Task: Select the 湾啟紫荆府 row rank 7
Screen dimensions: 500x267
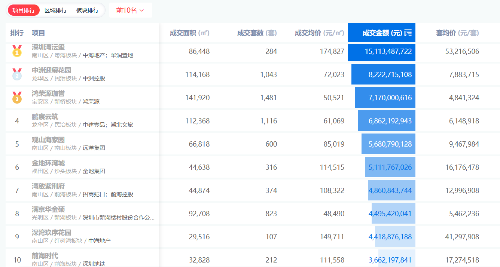Action: coord(17,190)
